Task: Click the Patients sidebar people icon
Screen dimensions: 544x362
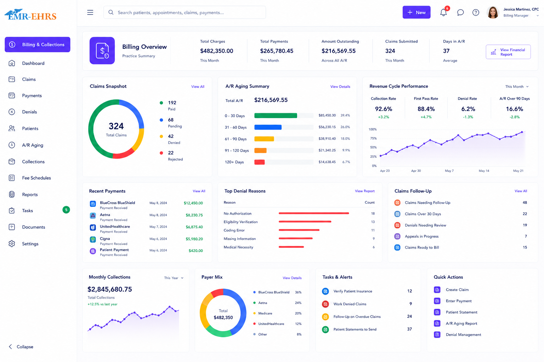Action: pos(12,128)
